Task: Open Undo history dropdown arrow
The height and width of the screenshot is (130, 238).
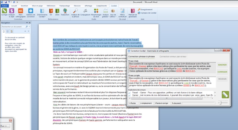Action: tap(11, 2)
